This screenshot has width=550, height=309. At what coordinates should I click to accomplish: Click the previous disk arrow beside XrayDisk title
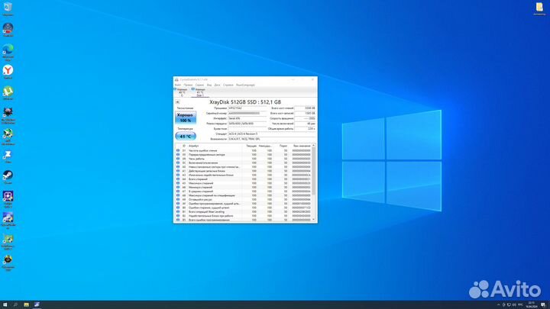point(178,101)
